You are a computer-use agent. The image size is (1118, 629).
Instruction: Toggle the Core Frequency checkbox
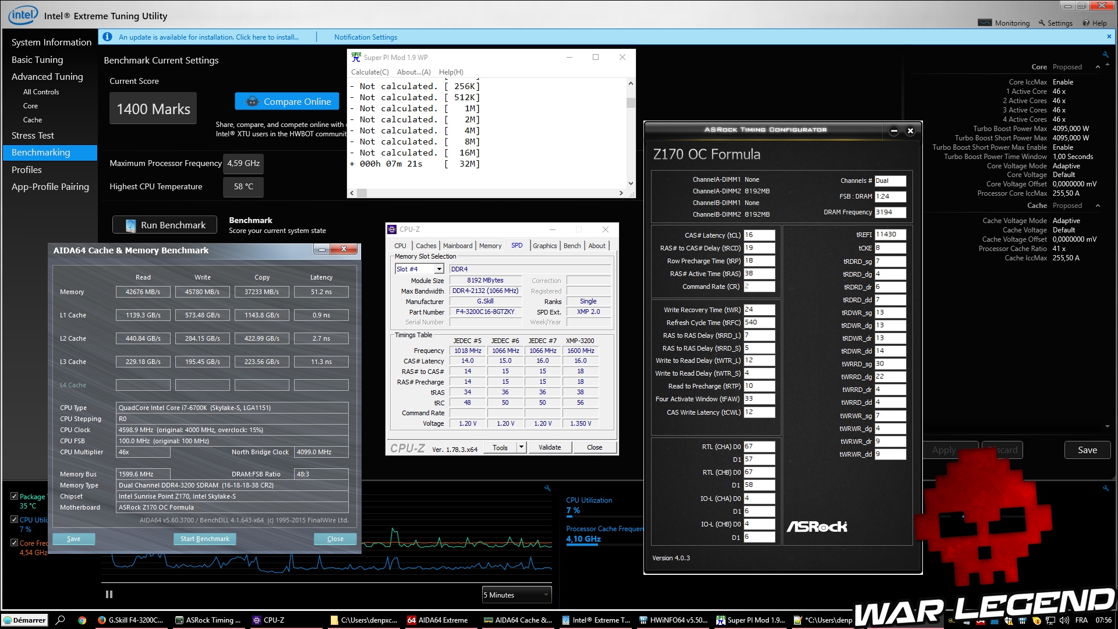(14, 542)
